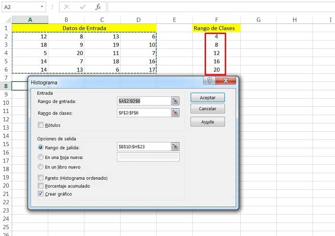The height and width of the screenshot is (236, 335).
Task: Click the Cancelar button
Action: coord(207,109)
